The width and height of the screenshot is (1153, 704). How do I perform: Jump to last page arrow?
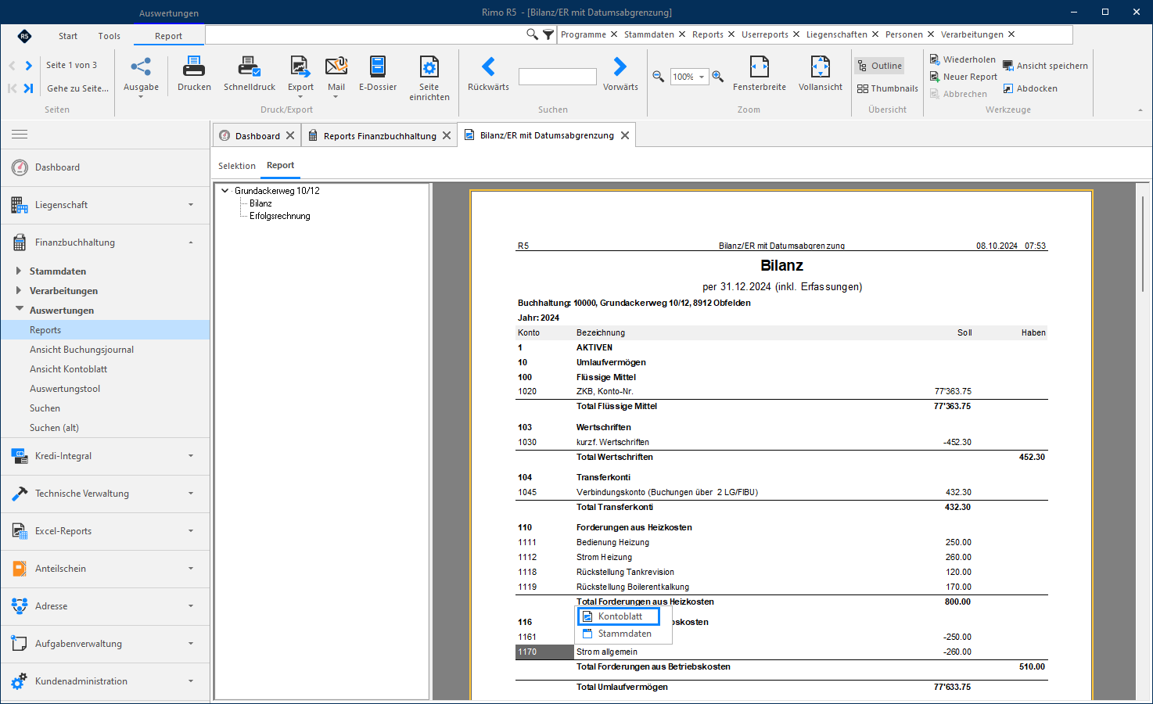(28, 88)
